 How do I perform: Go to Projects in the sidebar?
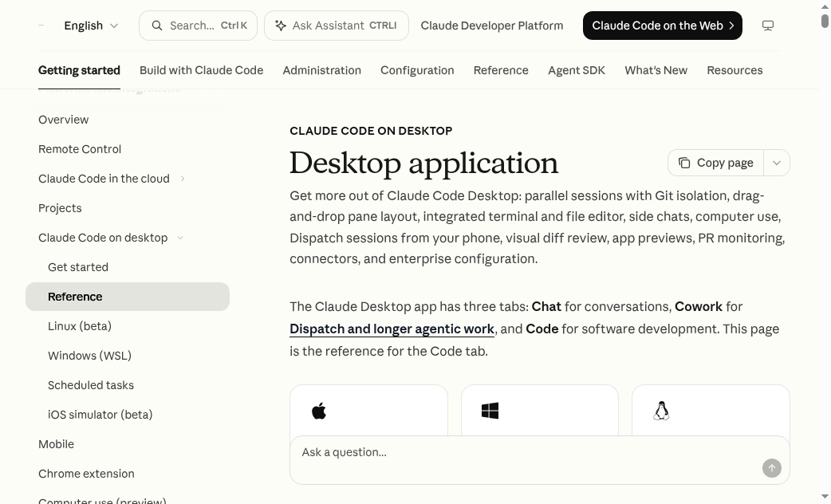point(127,208)
